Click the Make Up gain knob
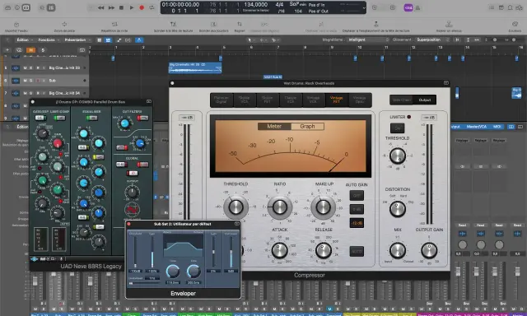The height and width of the screenshot is (316, 527). (324, 207)
